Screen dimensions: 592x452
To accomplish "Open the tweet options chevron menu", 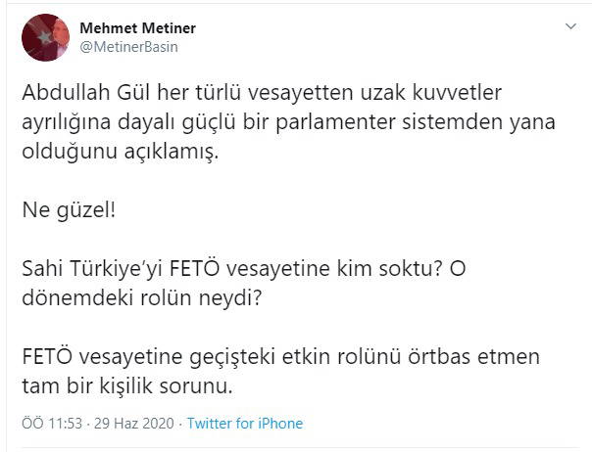I will point(569,27).
